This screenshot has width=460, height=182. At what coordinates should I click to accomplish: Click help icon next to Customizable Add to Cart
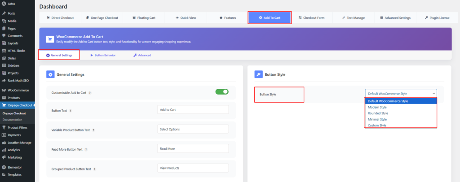point(90,92)
